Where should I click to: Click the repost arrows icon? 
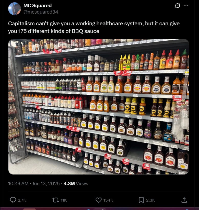(x=55, y=200)
